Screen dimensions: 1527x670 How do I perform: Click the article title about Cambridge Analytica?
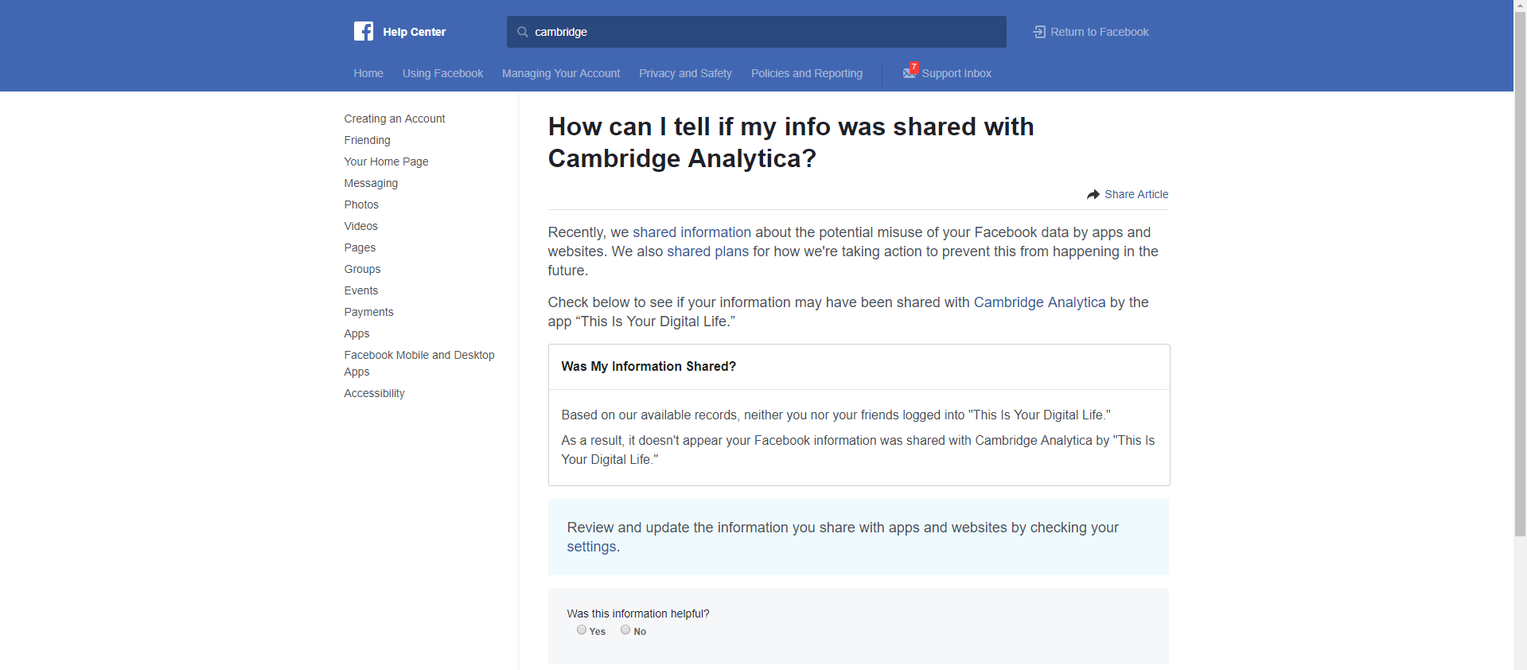point(791,142)
